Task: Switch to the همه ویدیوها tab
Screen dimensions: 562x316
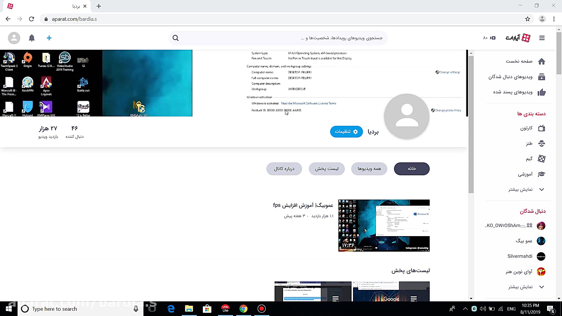Action: click(369, 169)
